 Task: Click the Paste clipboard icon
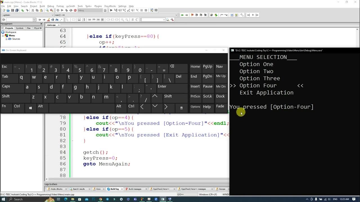41,10
